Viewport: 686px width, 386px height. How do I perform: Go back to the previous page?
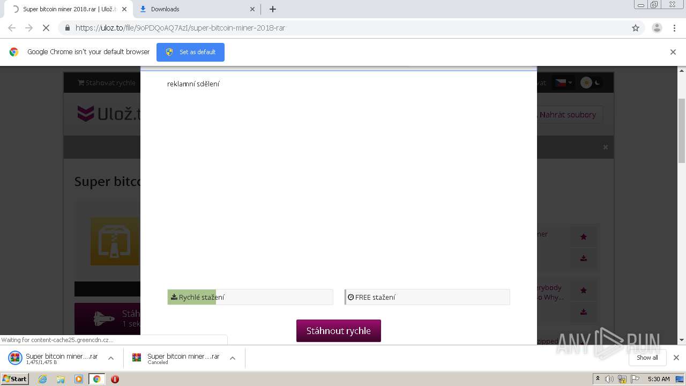point(12,28)
